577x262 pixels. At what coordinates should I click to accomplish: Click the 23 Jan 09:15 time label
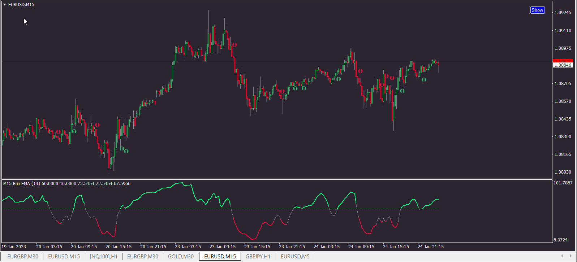pos(223,247)
